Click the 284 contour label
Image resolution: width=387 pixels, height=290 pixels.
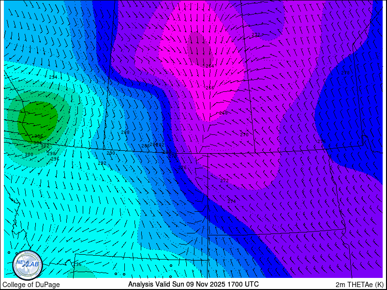(x=153, y=144)
